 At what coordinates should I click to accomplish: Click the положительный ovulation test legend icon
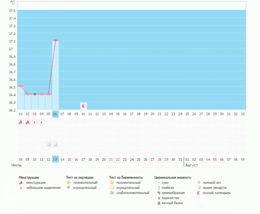pos(68,183)
